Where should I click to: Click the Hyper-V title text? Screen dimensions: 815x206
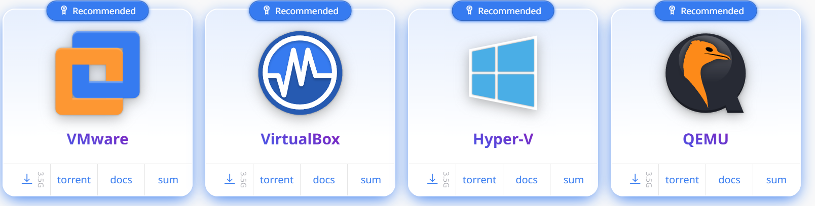503,139
